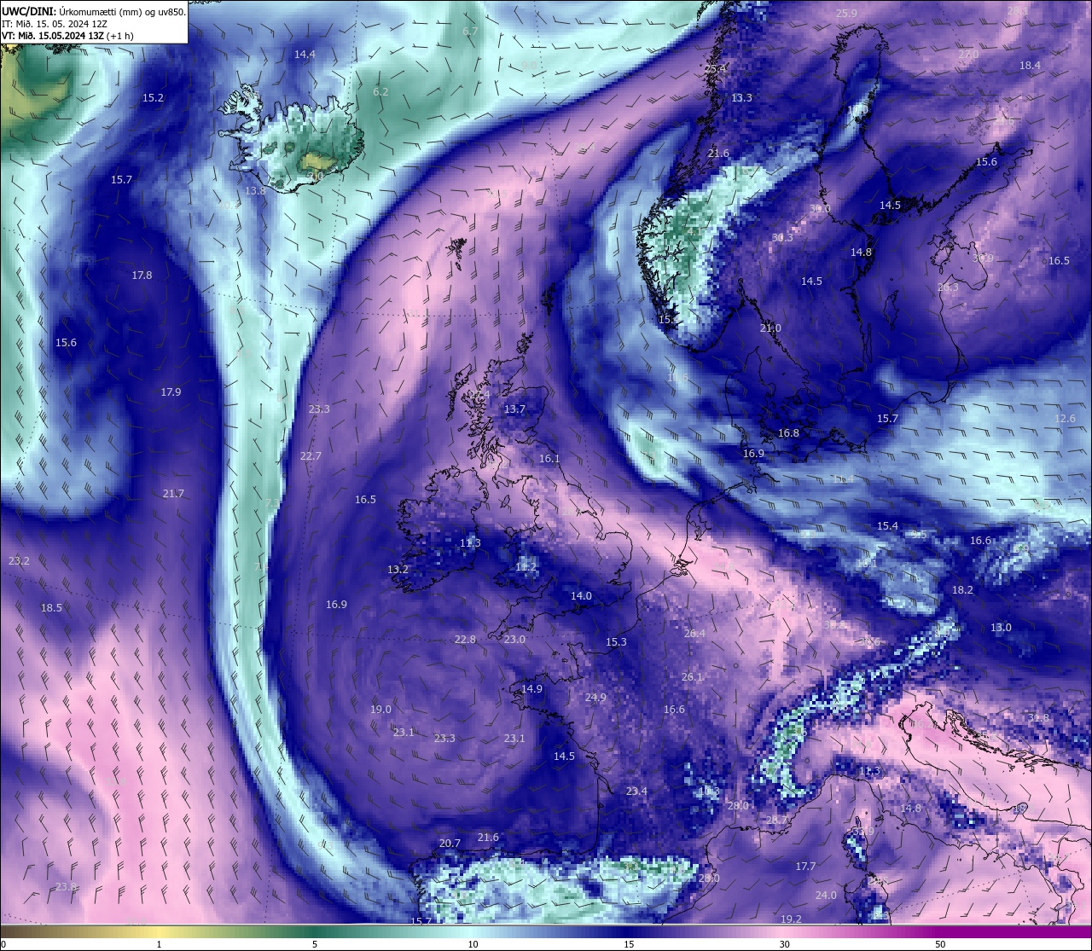The height and width of the screenshot is (951, 1092).
Task: Click the '13.7' value over Scotland
Action: click(x=514, y=409)
